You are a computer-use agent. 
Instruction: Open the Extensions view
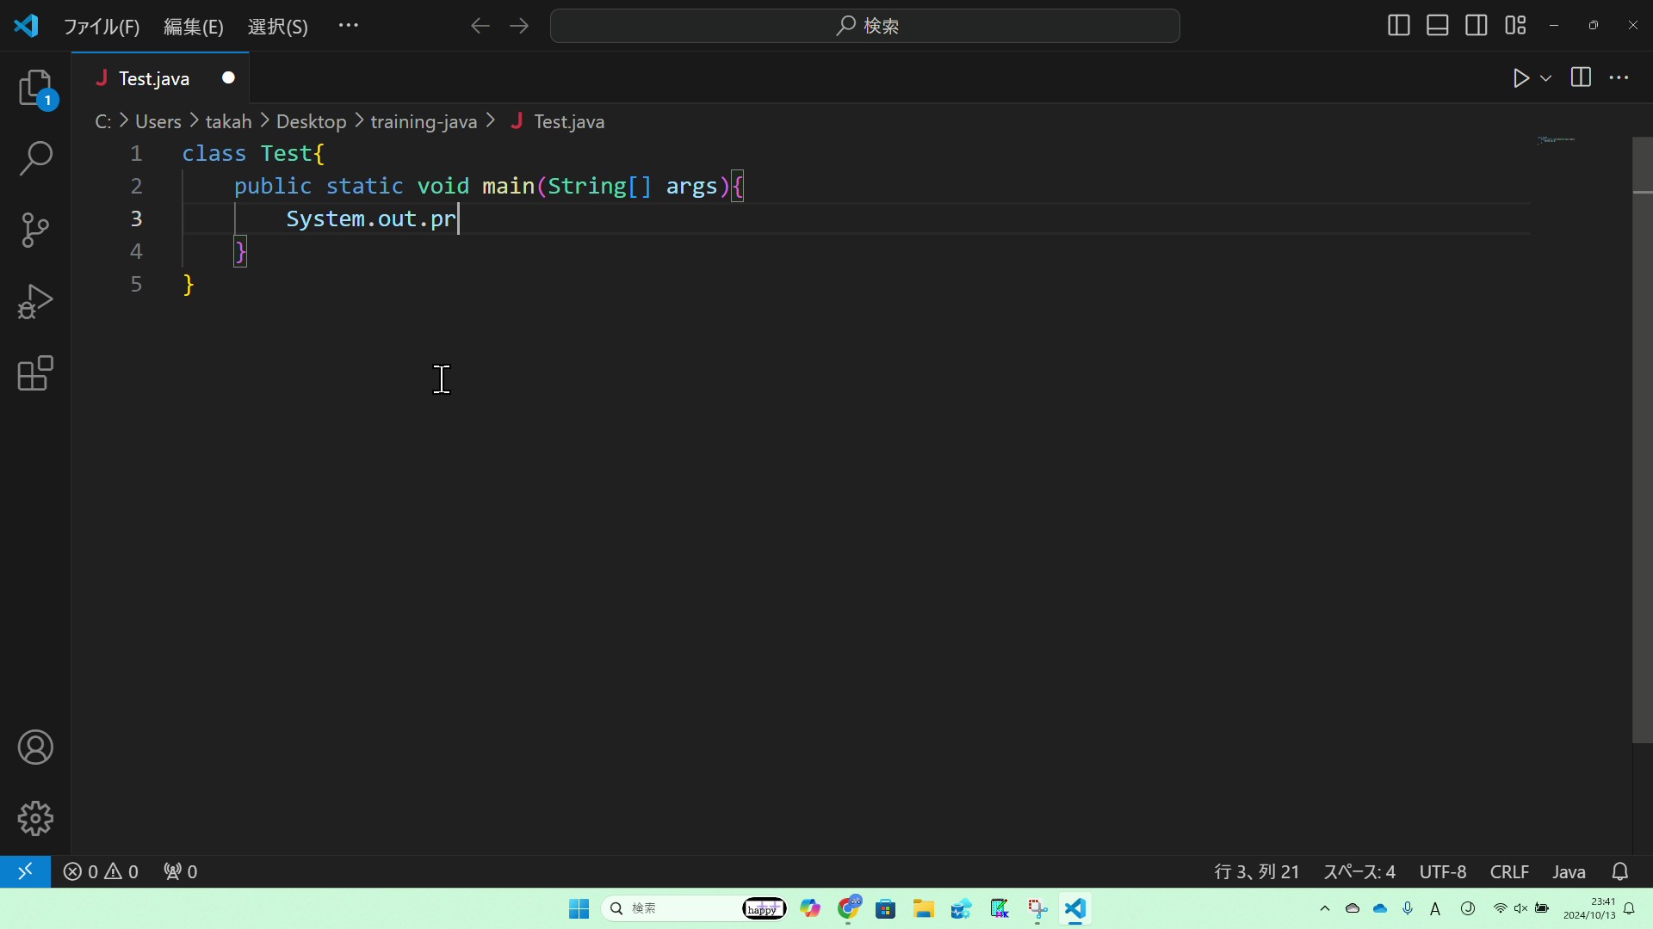click(x=35, y=373)
